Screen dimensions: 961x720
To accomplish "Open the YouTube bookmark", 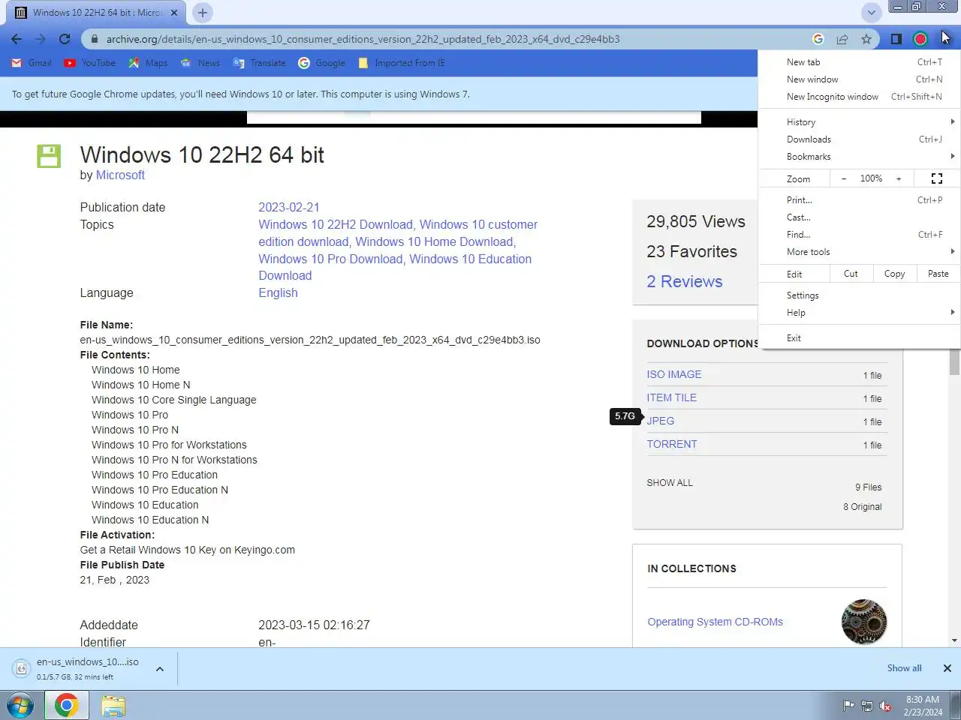I will tap(90, 63).
